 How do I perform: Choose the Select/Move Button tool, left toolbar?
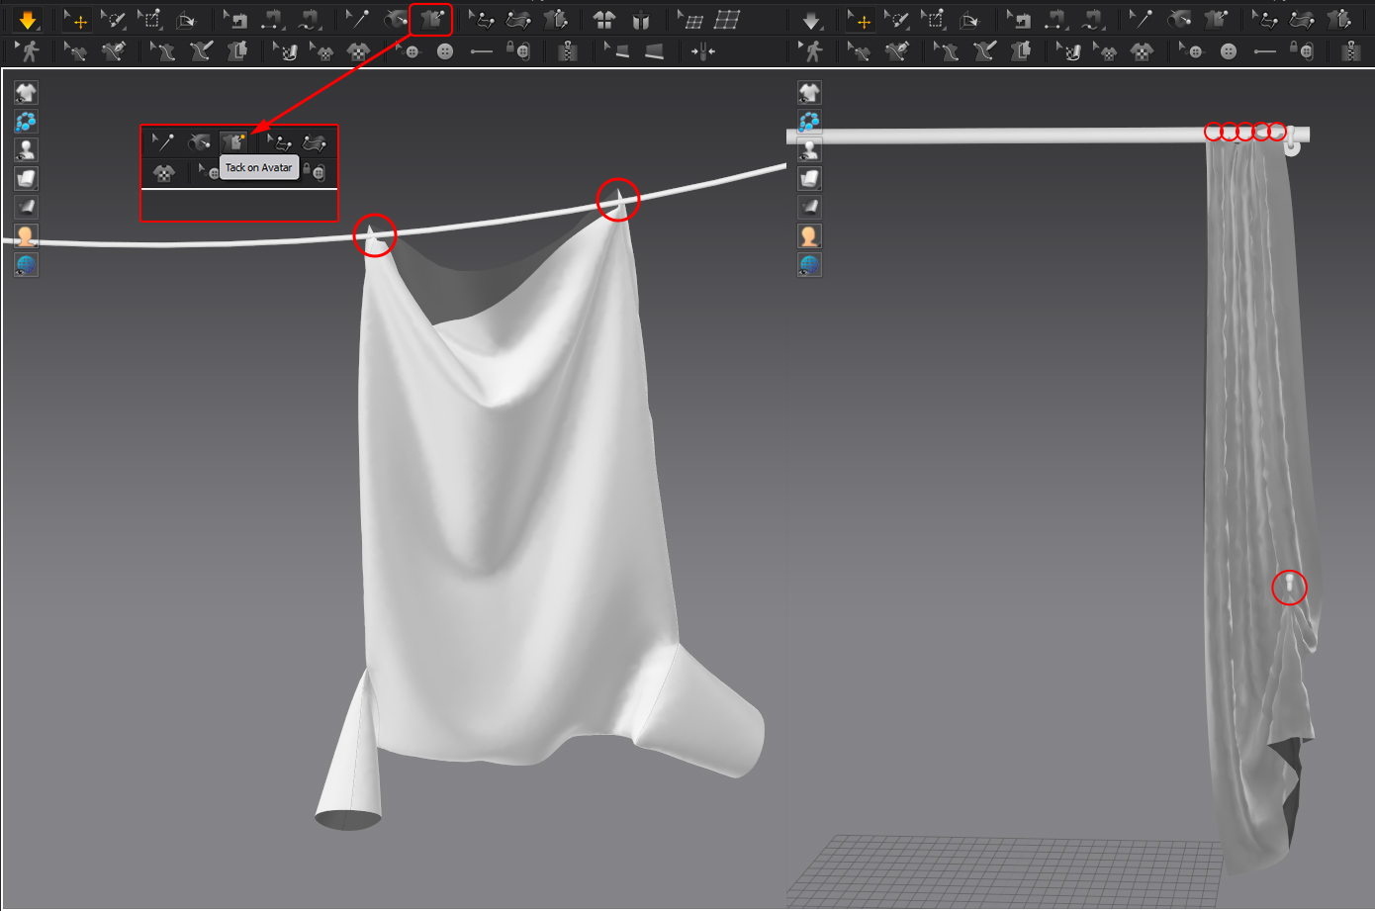408,51
